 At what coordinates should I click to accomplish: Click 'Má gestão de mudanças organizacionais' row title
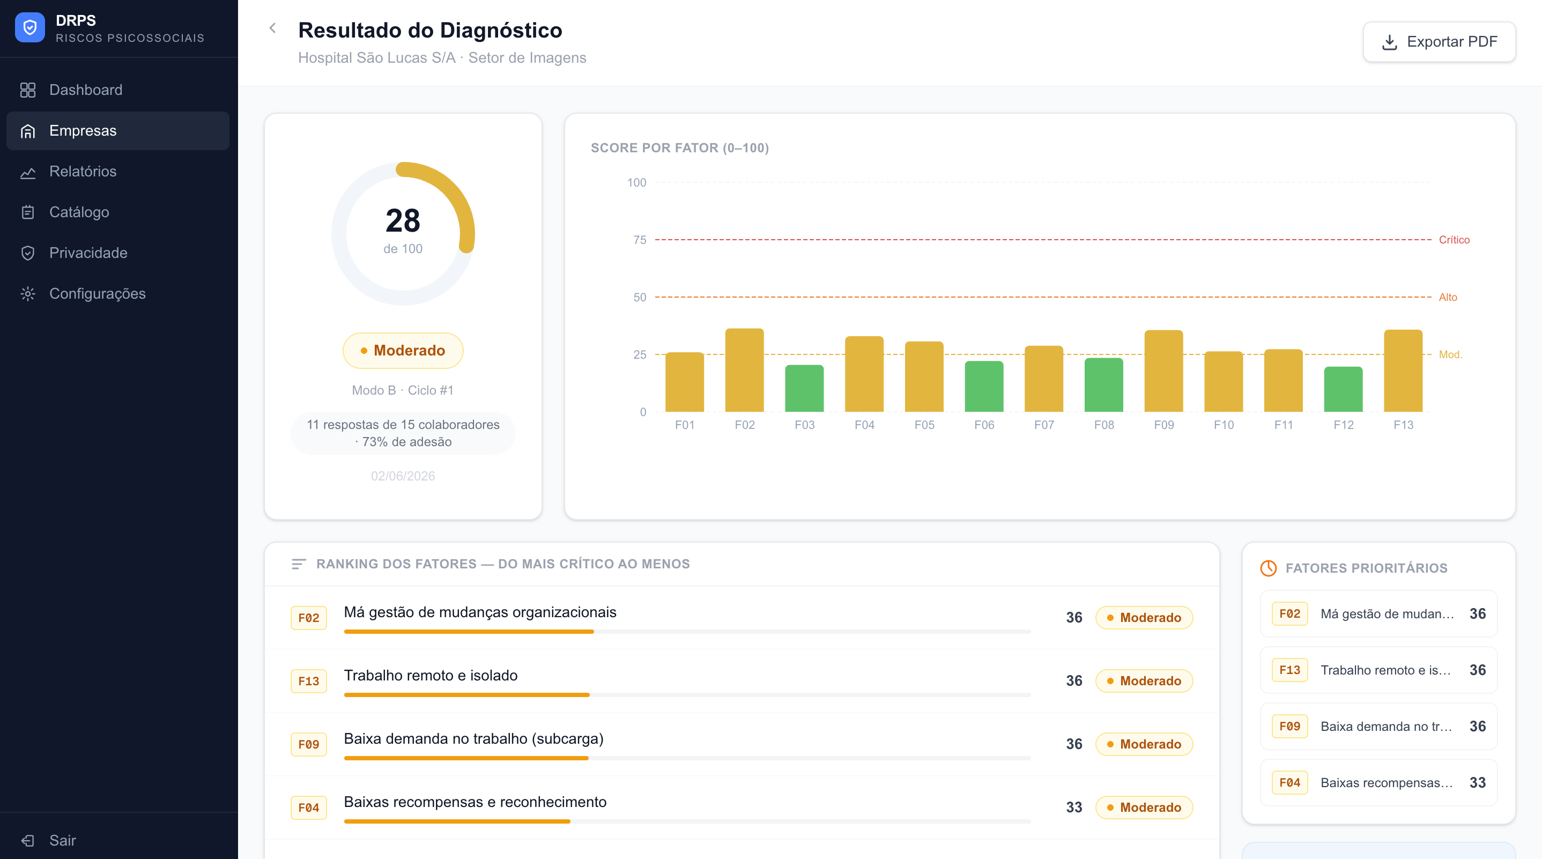480,612
